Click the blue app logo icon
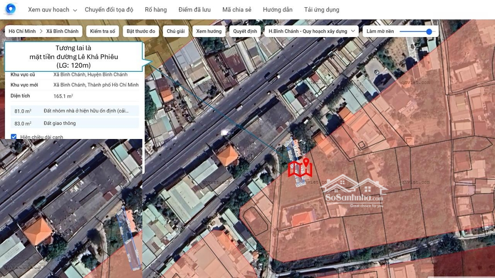Viewport: 495px width, 278px height. pyautogui.click(x=10, y=9)
